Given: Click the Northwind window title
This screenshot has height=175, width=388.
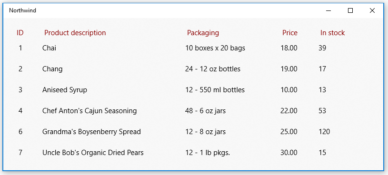Looking at the screenshot, I should [22, 10].
